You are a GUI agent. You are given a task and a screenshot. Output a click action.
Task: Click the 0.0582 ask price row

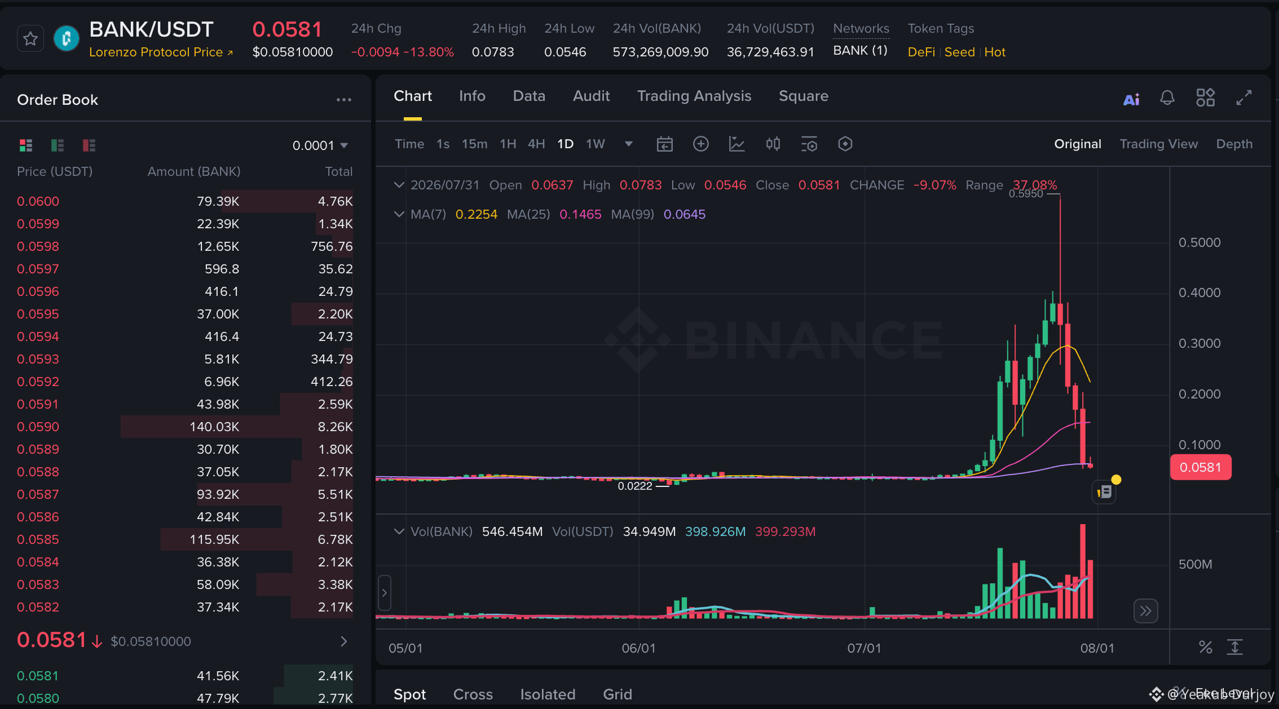click(x=185, y=607)
